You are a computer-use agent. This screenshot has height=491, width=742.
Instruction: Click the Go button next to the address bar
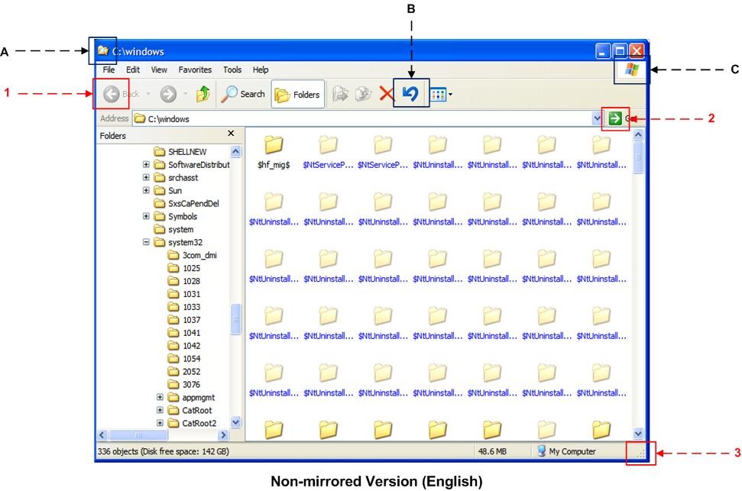tap(616, 118)
